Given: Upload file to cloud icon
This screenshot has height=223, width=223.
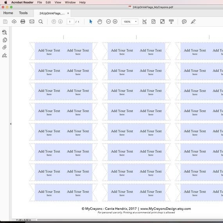Looking at the screenshot, I should [x=14, y=22].
